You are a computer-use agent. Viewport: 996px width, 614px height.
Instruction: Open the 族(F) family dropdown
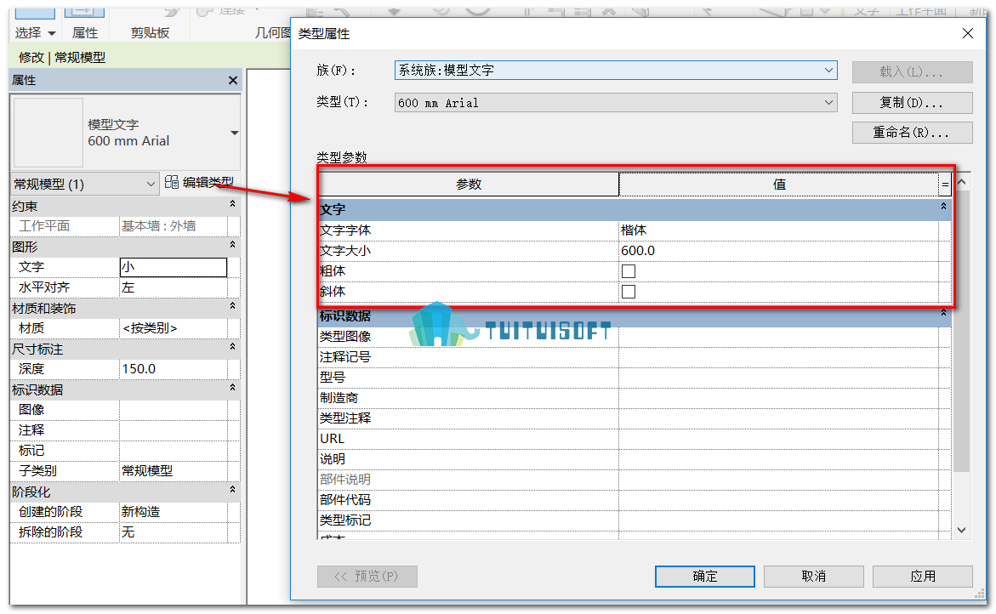[x=616, y=70]
